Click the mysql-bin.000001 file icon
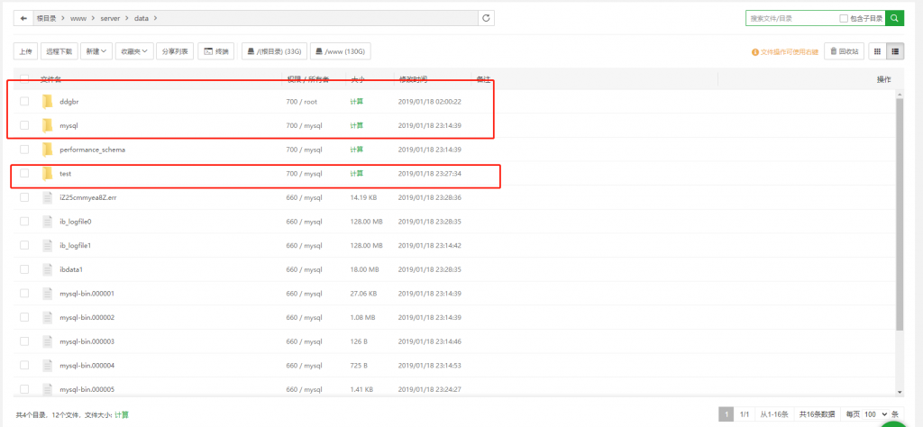The height and width of the screenshot is (427, 923). [48, 294]
